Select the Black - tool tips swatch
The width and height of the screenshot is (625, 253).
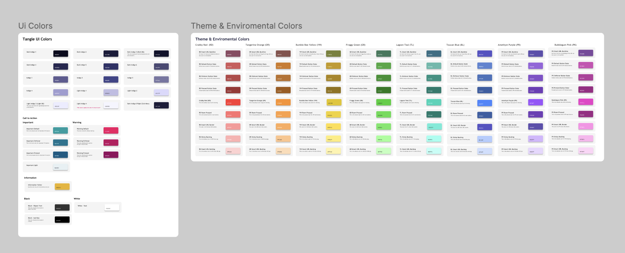point(62,220)
